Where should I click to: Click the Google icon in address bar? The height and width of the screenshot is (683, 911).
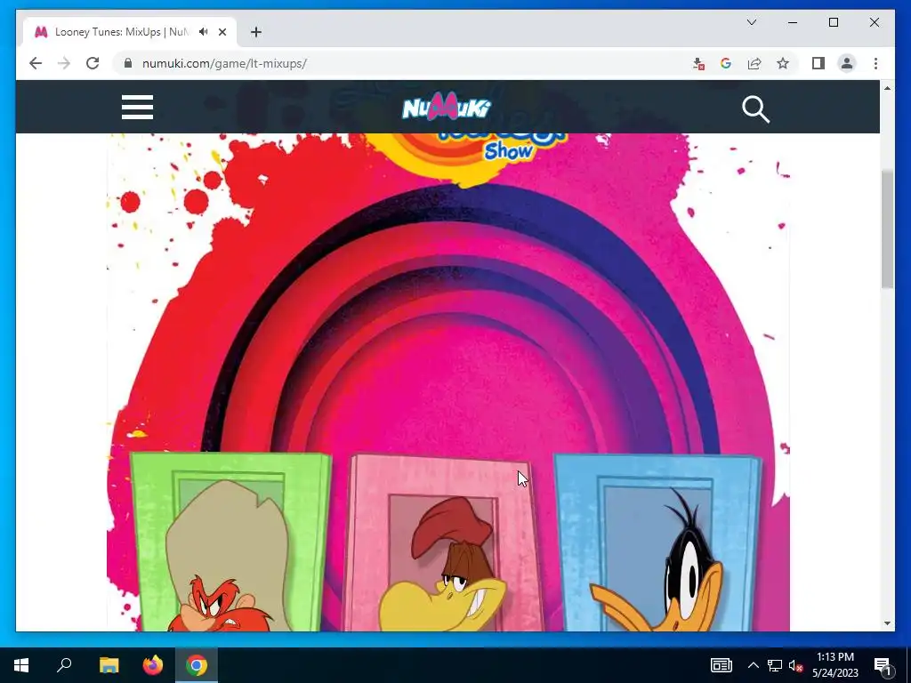coord(726,63)
